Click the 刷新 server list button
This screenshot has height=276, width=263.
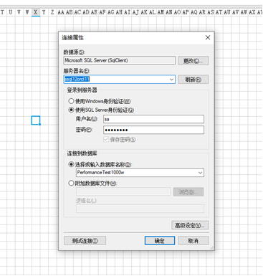(x=193, y=80)
